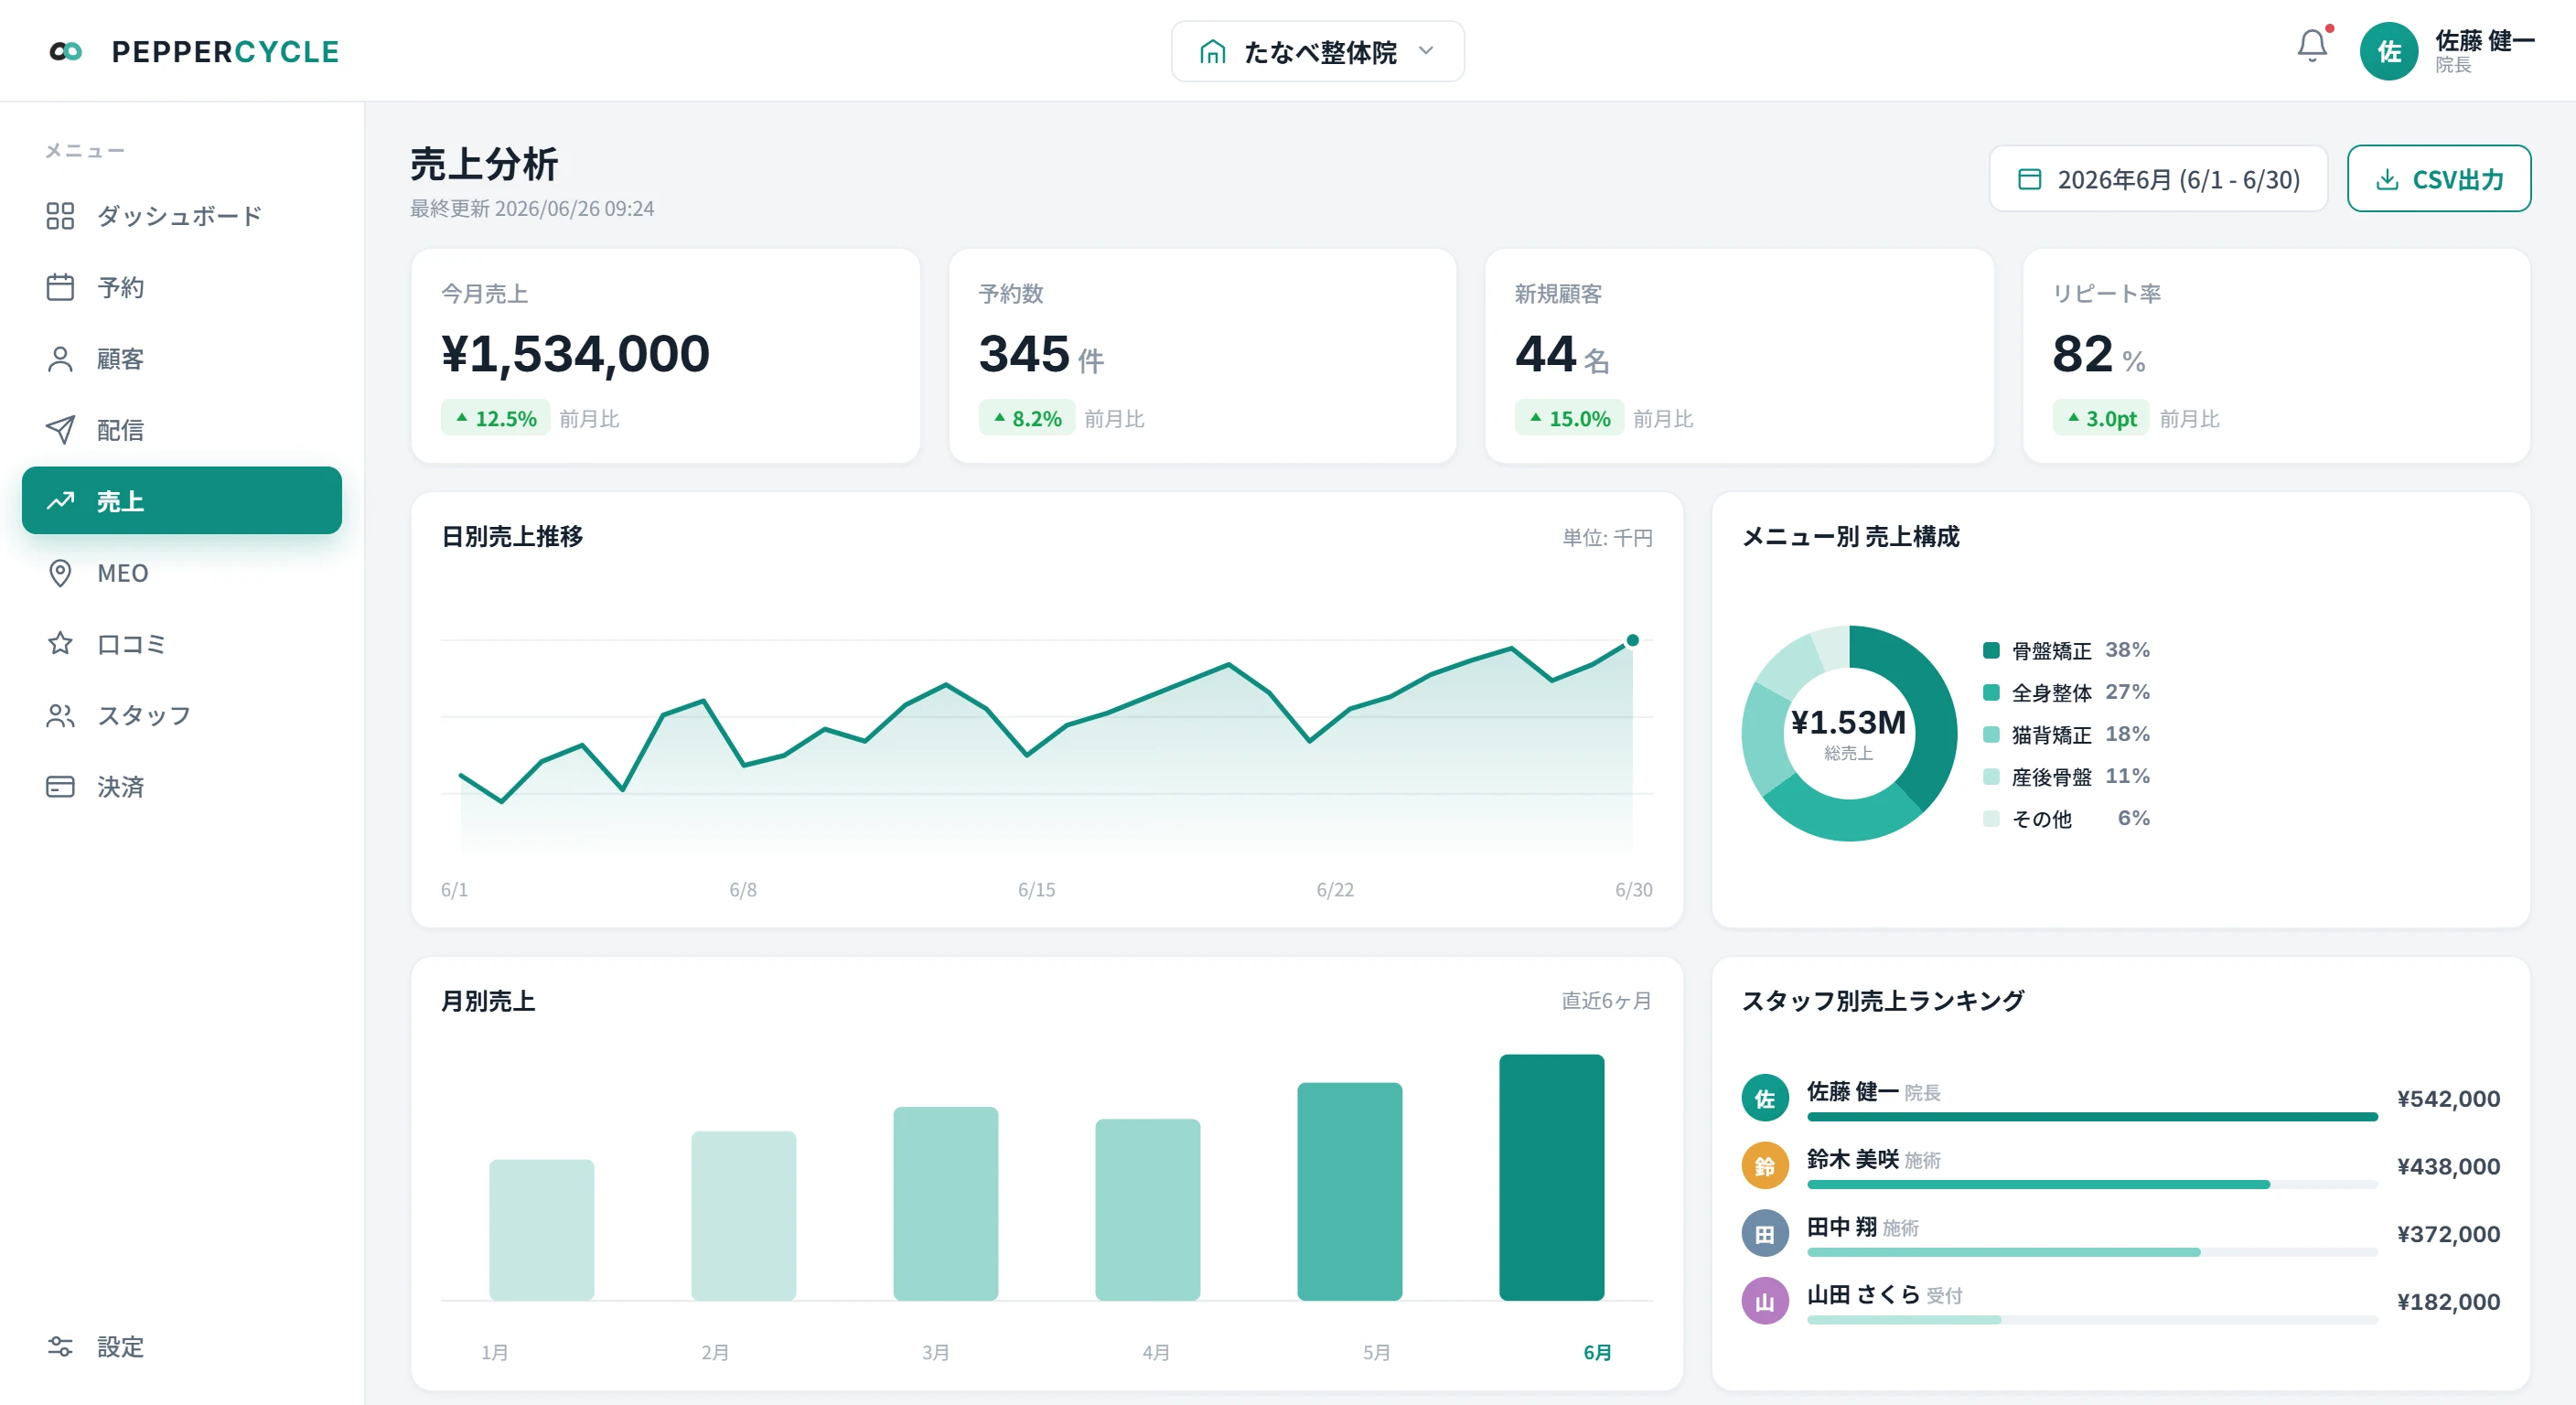
Task: Click the PEPPERCYCLE logo icon
Action: pyautogui.click(x=66, y=51)
